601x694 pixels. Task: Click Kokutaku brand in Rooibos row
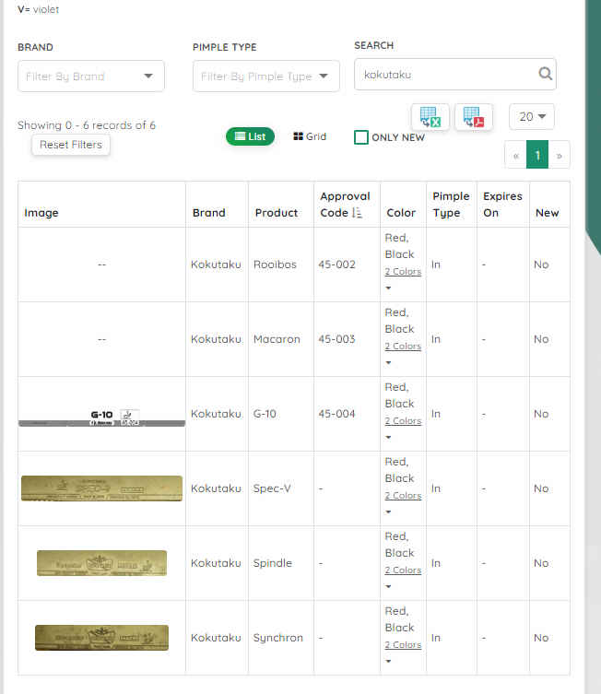tap(216, 265)
